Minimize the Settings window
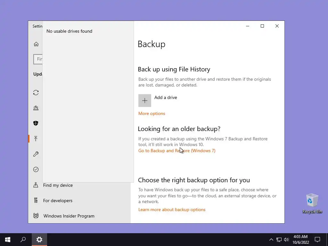Viewport: 328px width, 246px height. (248, 26)
